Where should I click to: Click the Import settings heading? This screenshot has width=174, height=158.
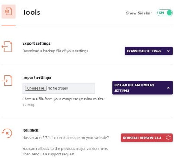tap(37, 77)
